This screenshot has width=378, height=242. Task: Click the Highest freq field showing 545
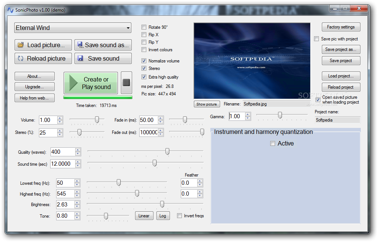point(65,194)
